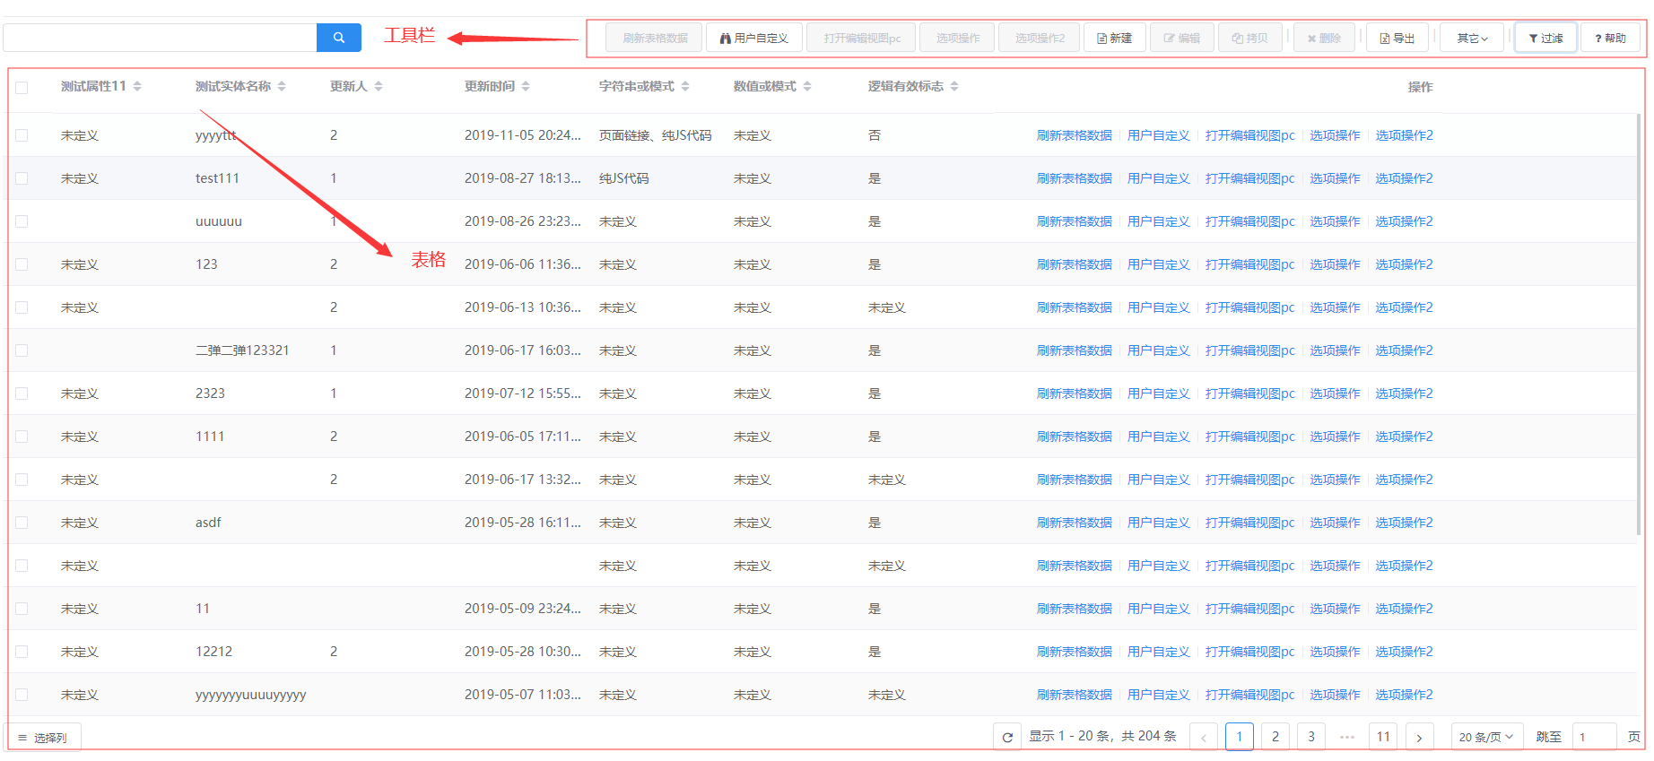Viewport: 1654px width, 761px height.
Task: Open 用户自定义 toolbar button with binoculars icon
Action: point(753,38)
